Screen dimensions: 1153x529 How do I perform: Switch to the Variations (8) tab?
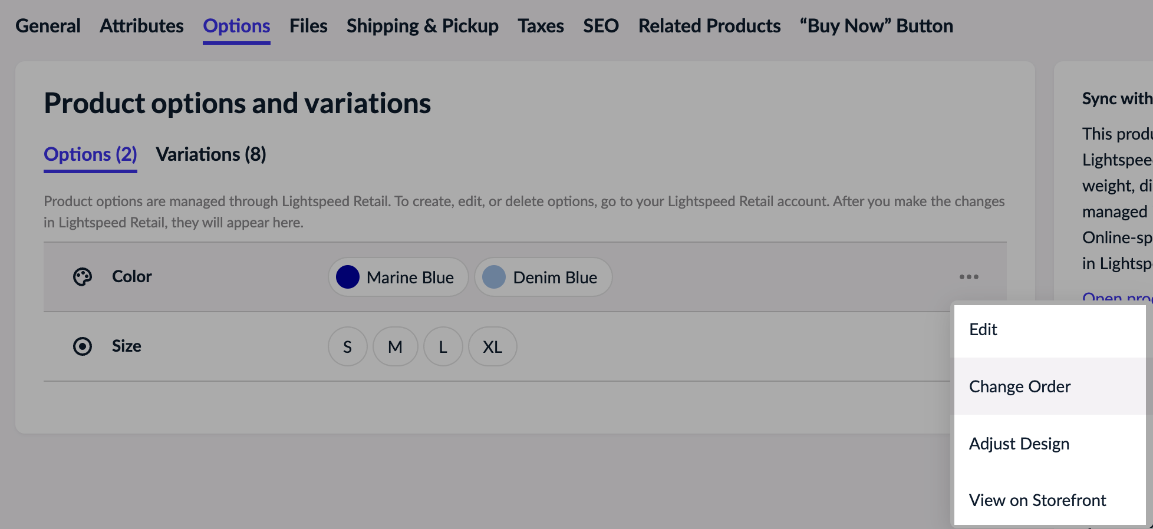point(210,154)
